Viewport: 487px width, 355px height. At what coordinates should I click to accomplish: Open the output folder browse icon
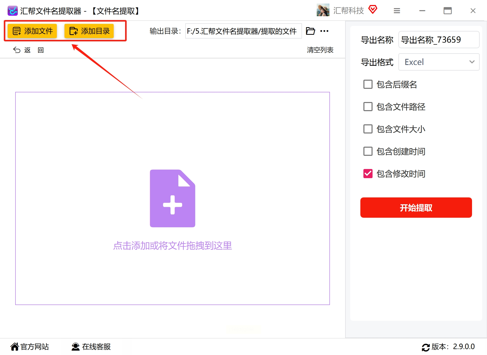(310, 31)
